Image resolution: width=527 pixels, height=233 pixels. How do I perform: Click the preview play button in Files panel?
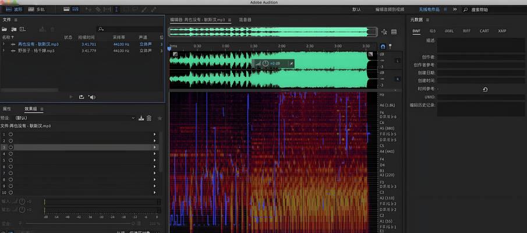click(x=71, y=97)
